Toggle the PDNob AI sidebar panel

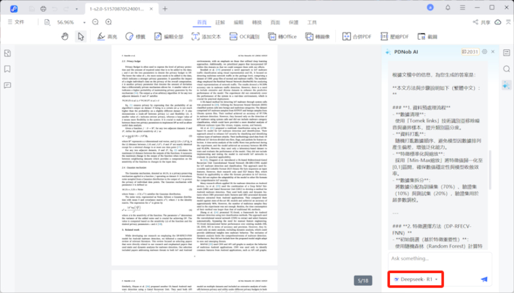click(x=506, y=85)
